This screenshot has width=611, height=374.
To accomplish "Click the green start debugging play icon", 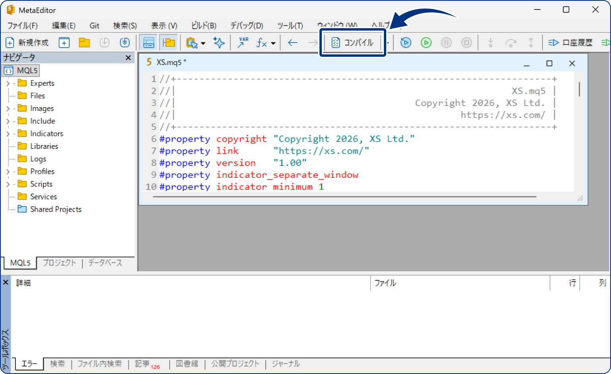I will tap(426, 42).
